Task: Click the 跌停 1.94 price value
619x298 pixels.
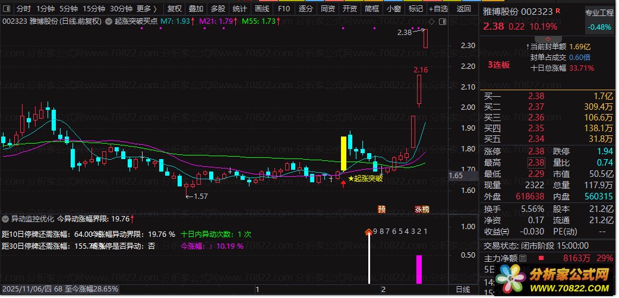Action: [x=606, y=151]
